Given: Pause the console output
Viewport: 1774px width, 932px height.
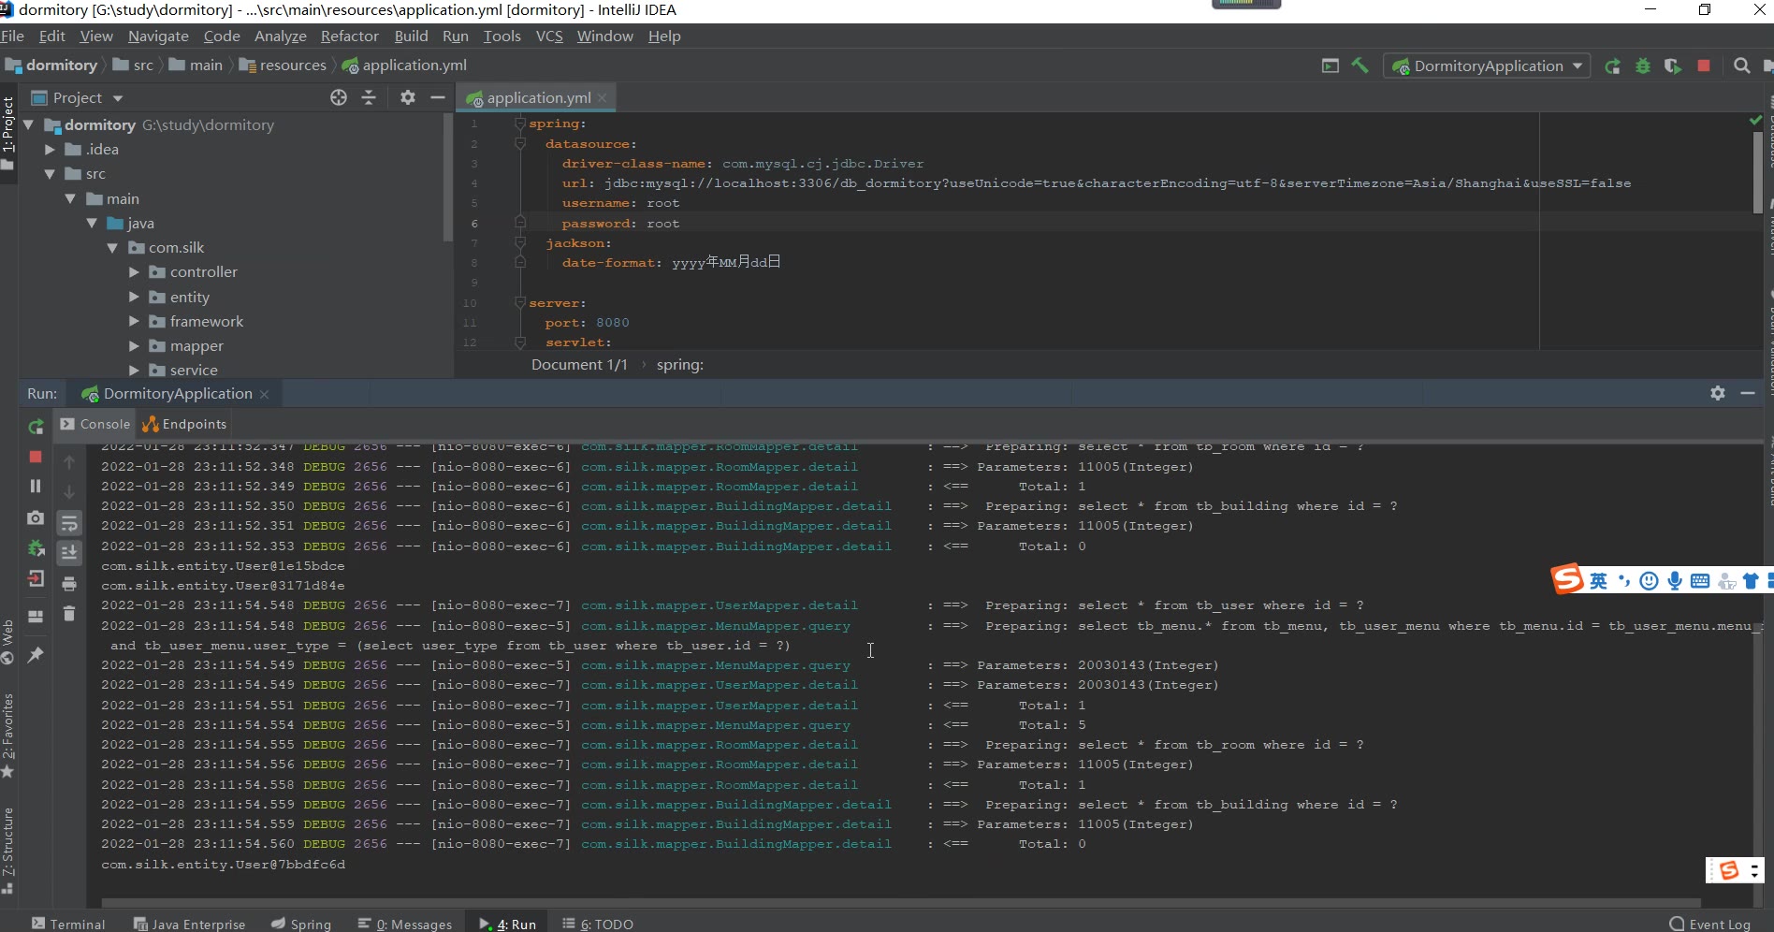Looking at the screenshot, I should click(36, 487).
